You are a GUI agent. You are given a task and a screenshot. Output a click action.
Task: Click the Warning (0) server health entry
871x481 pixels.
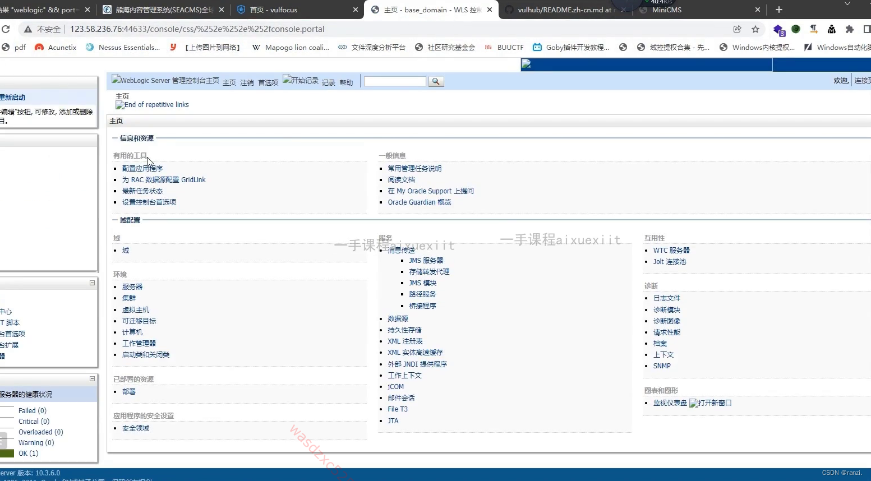coord(36,443)
